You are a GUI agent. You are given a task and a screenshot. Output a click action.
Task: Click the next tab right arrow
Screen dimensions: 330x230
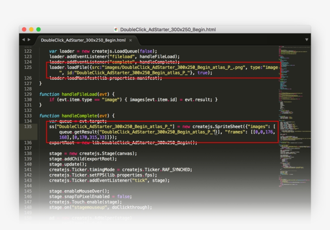29,40
